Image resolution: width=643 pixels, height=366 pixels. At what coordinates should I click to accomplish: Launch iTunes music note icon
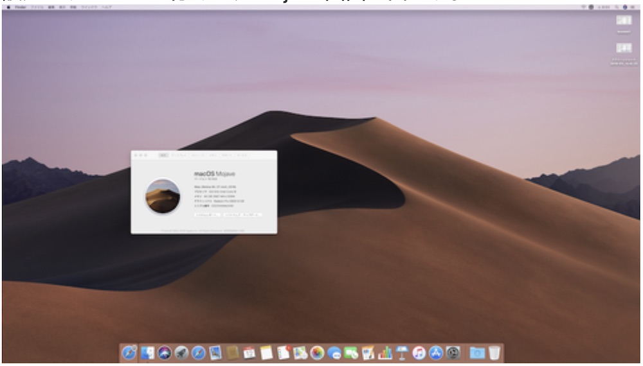(x=419, y=353)
